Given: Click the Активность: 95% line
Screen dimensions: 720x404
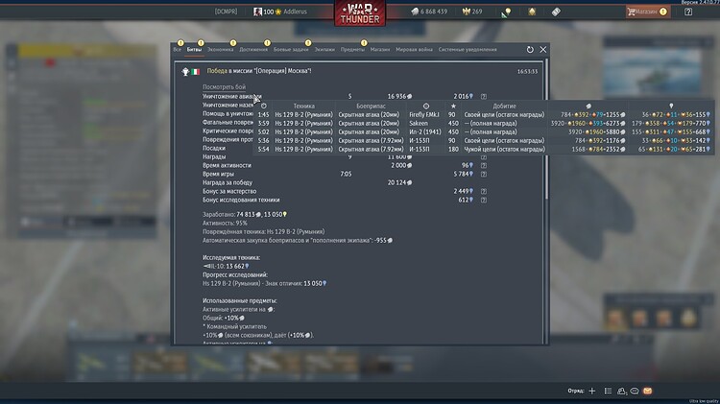Looking at the screenshot, I should (x=225, y=224).
